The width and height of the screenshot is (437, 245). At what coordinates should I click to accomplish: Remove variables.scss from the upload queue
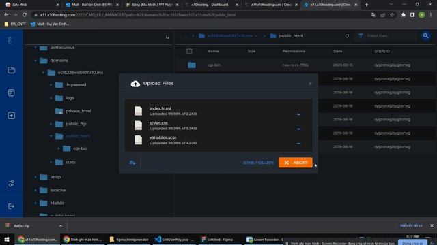[x=298, y=144]
